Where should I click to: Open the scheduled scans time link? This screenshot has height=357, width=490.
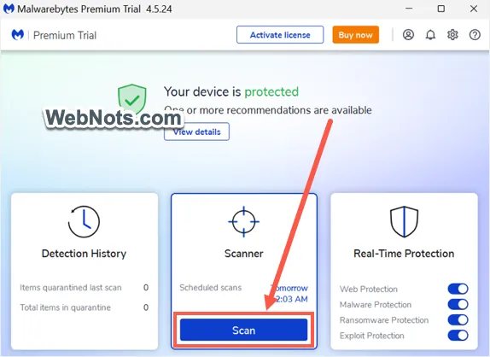(x=289, y=294)
